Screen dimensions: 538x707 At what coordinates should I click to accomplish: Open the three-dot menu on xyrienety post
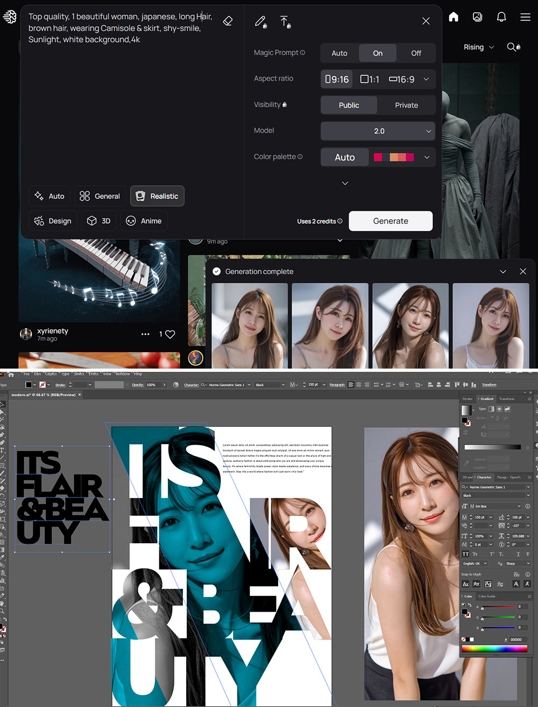pyautogui.click(x=145, y=334)
